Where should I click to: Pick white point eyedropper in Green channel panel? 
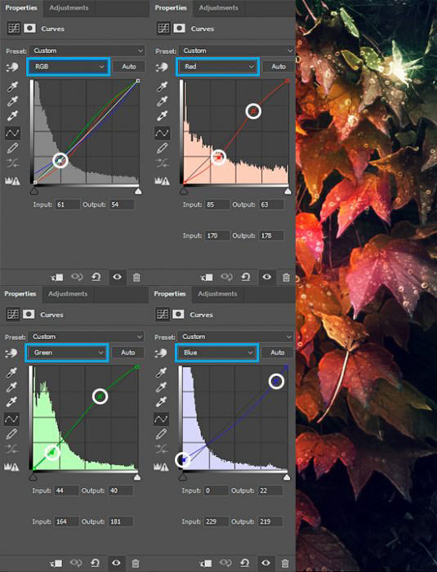(x=11, y=402)
